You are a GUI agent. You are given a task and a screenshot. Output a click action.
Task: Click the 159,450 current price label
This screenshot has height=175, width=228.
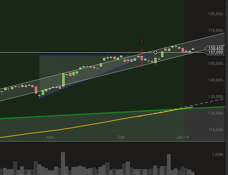tap(215, 48)
